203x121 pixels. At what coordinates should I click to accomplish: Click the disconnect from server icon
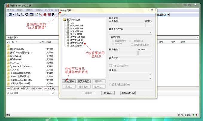pyautogui.click(x=49, y=15)
